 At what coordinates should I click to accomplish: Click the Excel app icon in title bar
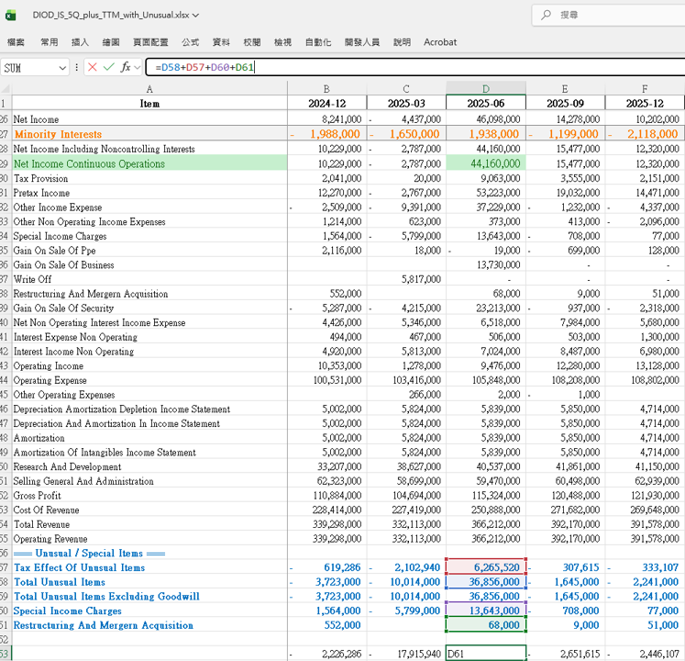(x=12, y=15)
